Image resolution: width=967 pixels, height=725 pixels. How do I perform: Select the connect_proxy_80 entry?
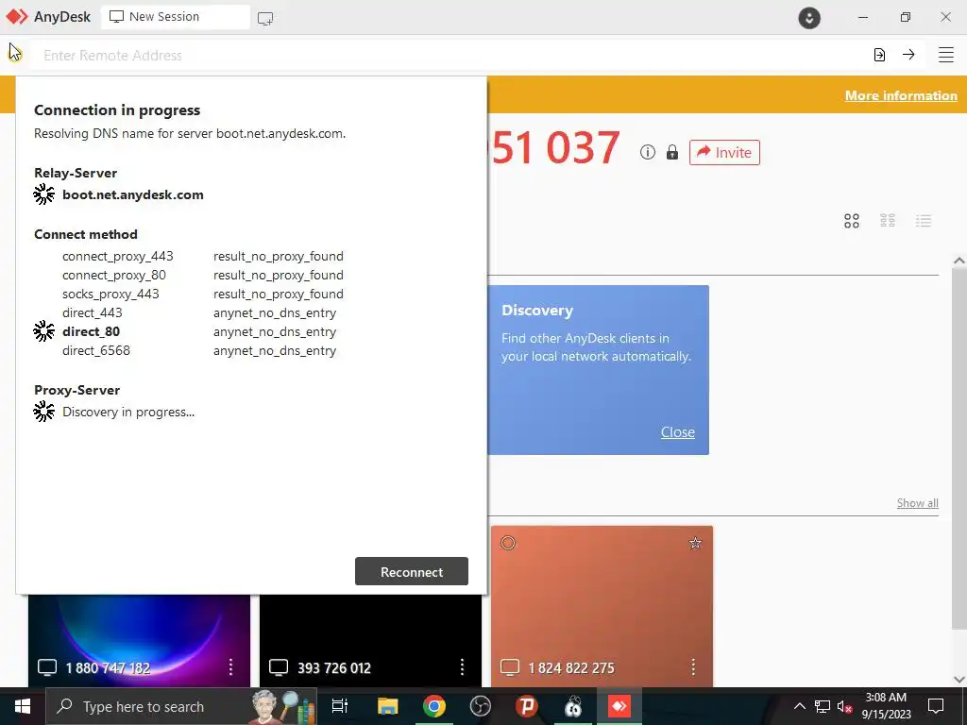(114, 275)
